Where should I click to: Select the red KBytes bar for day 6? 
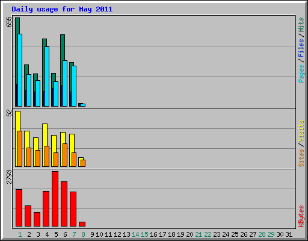pos(64,204)
